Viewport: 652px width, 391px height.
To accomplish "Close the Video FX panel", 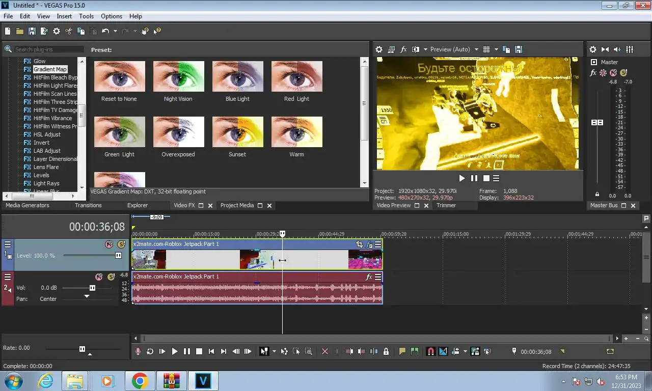I will 210,206.
